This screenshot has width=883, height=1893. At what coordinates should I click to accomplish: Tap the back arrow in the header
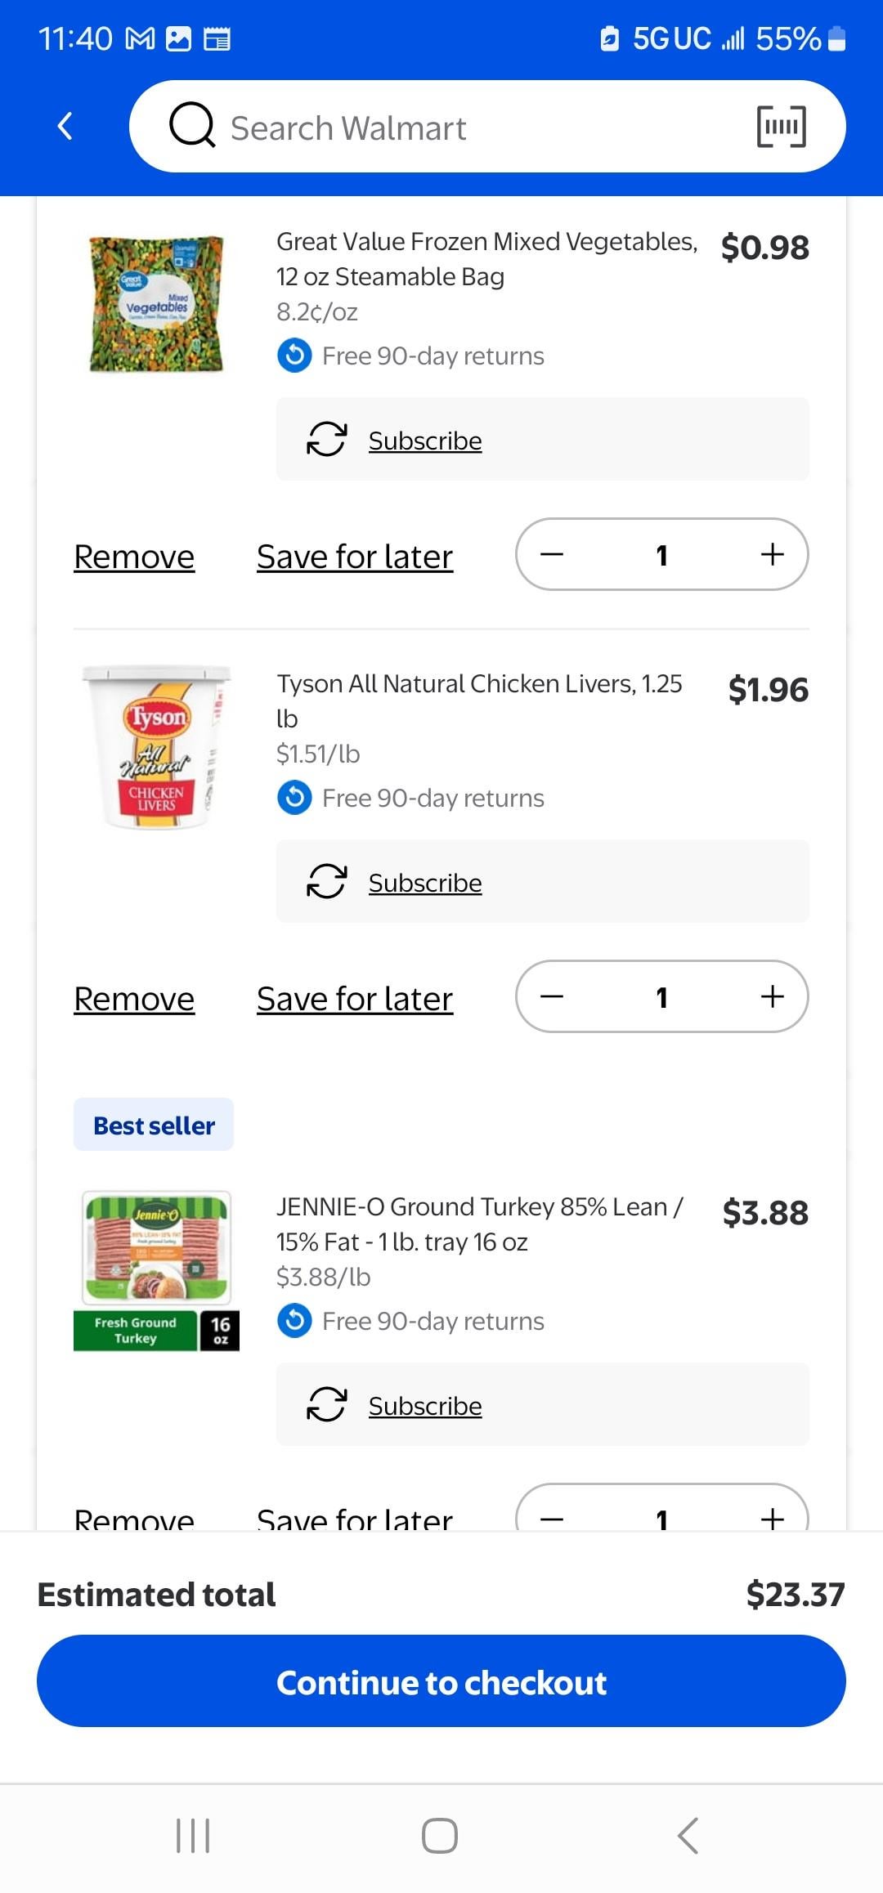pos(65,127)
